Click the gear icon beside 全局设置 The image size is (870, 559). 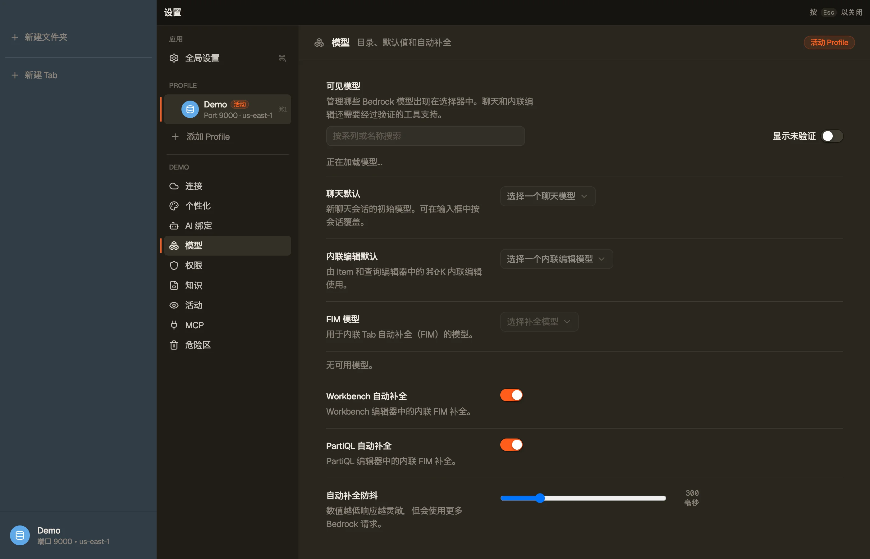(x=174, y=58)
